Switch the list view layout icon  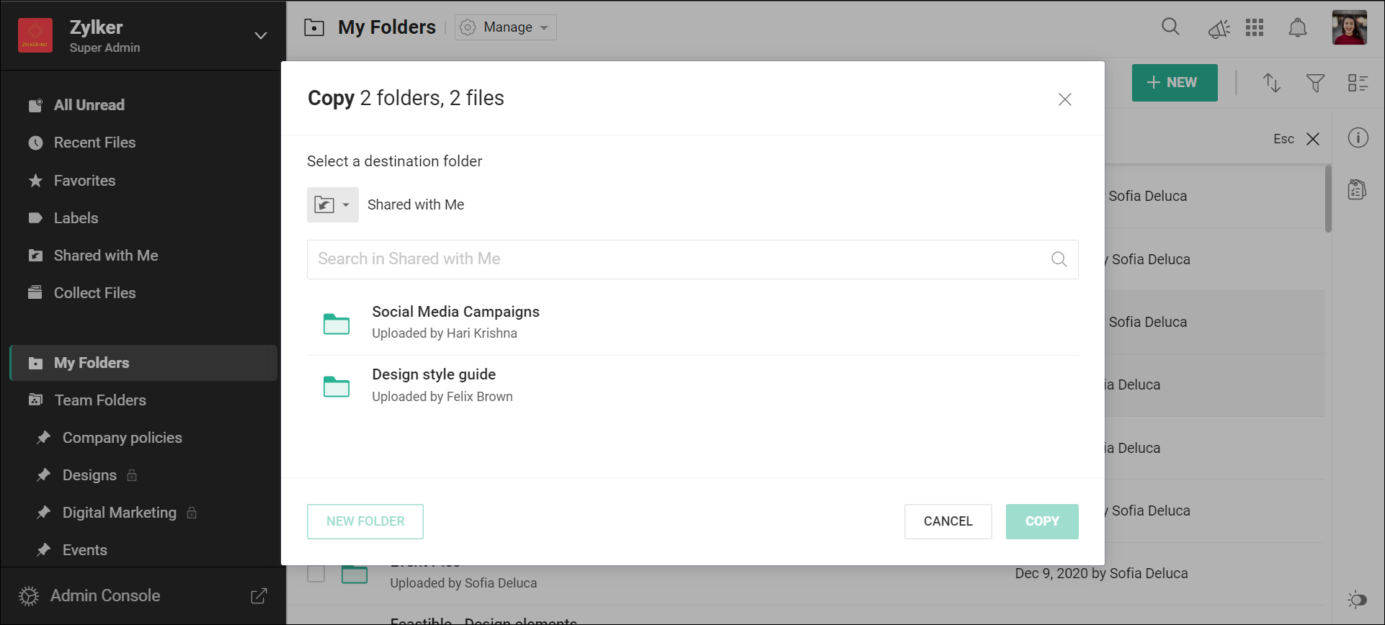(1358, 84)
